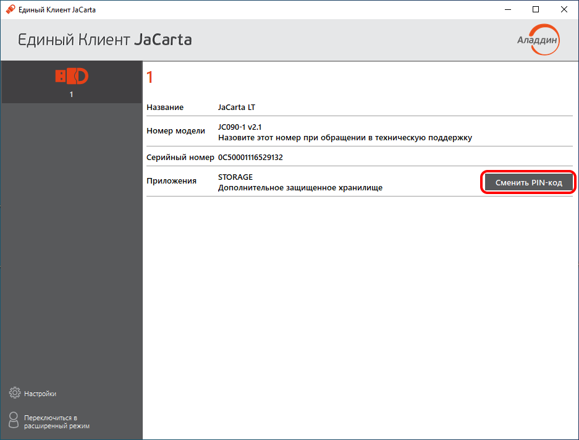Click the STORAGE application entry

(x=235, y=177)
